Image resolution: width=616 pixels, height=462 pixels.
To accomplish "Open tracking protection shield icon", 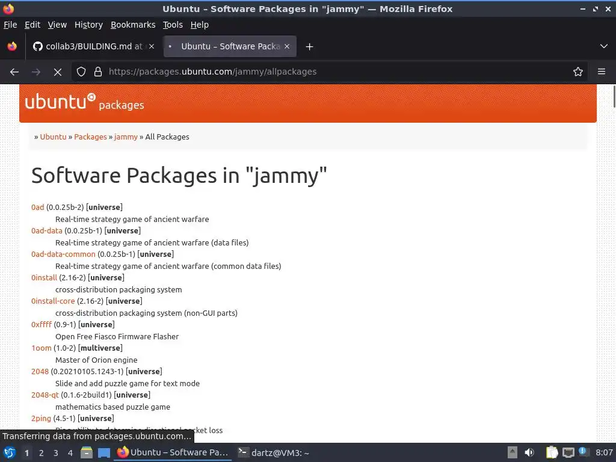I will click(x=81, y=72).
